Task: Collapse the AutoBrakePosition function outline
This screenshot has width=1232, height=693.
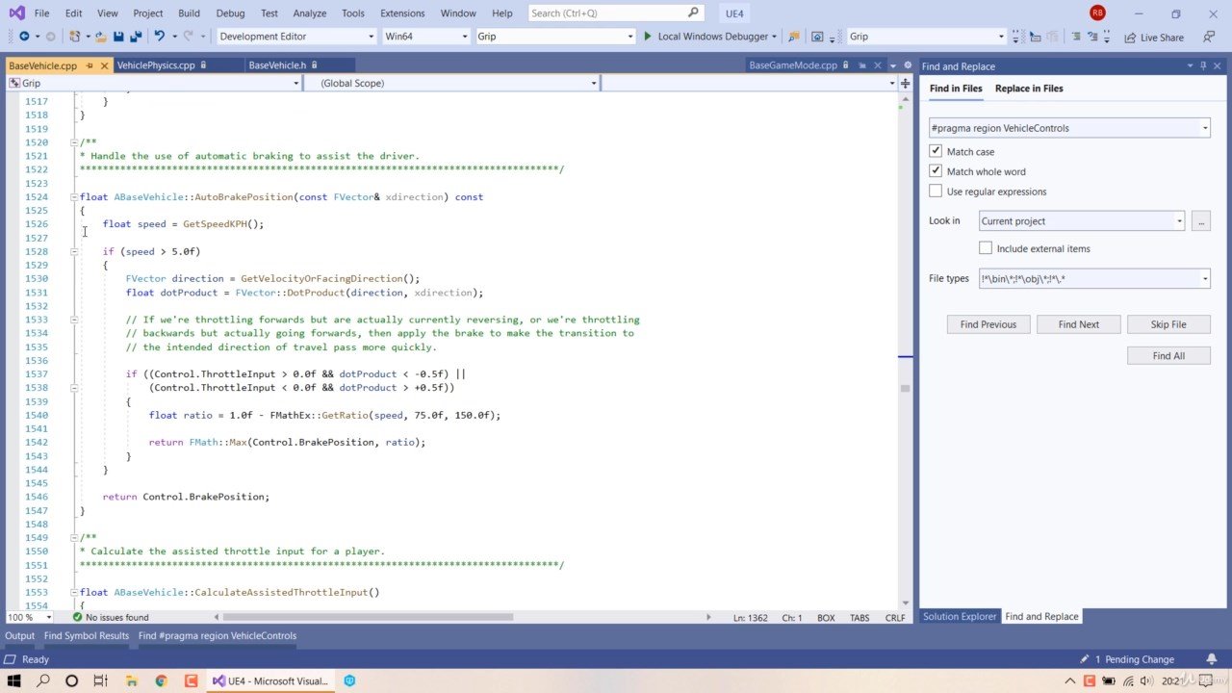Action: tap(74, 197)
